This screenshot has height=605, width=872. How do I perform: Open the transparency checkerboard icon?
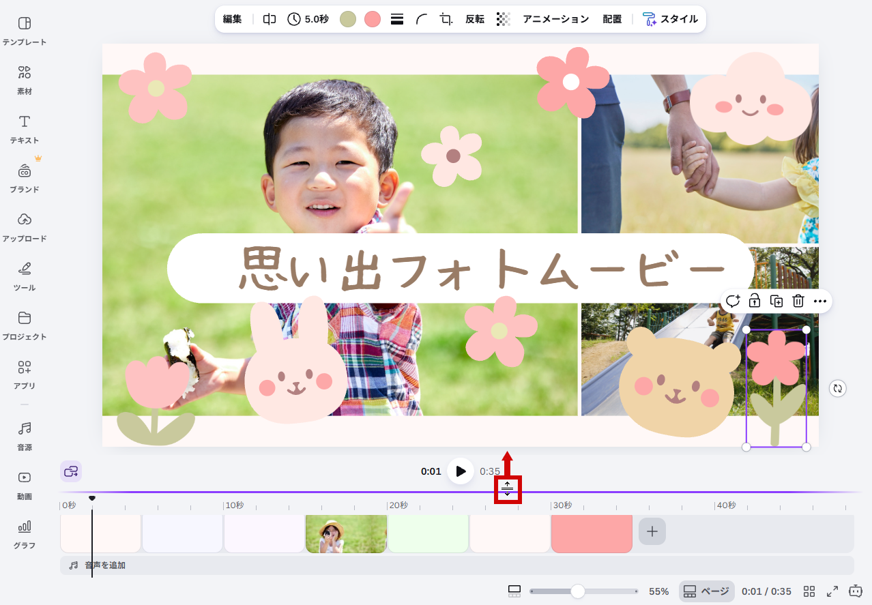[504, 19]
